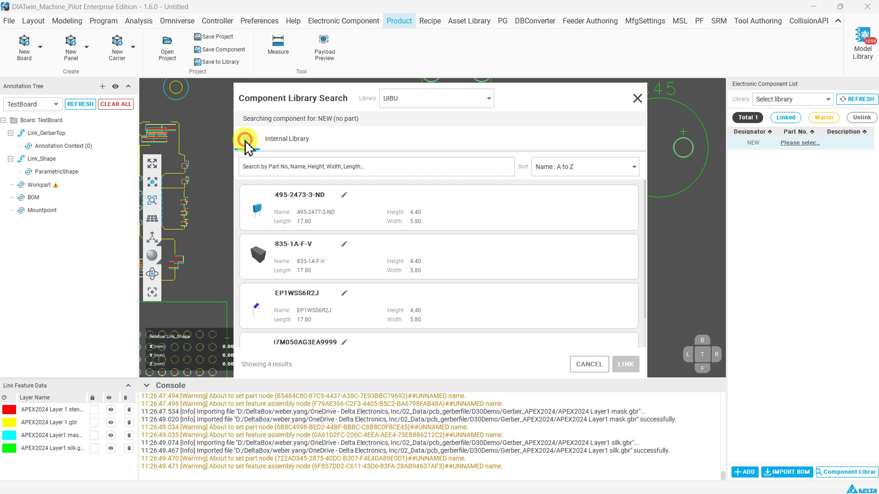Lock the APEX2024 Layer 1.gbr layer
This screenshot has height=494, width=879.
click(x=94, y=422)
